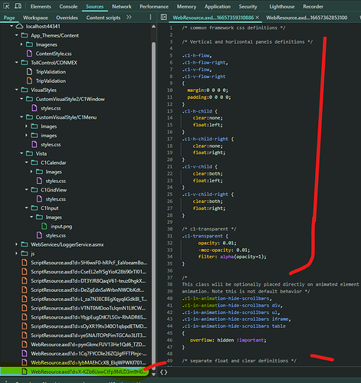Collapse the Vista folder
This screenshot has width=361, height=383.
click(21, 153)
